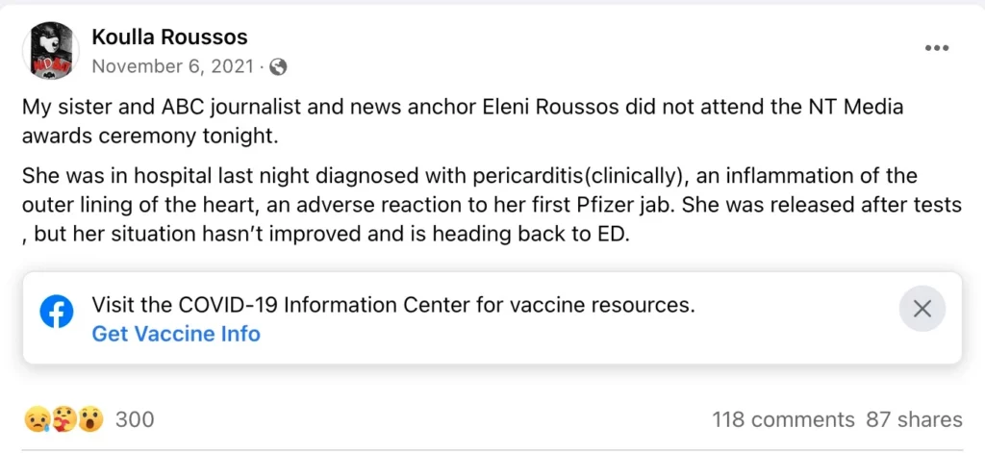Follow the Get Vaccine Info link
Screen dimensions: 985x453
[x=176, y=334]
